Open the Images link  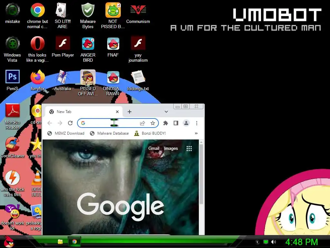171,148
